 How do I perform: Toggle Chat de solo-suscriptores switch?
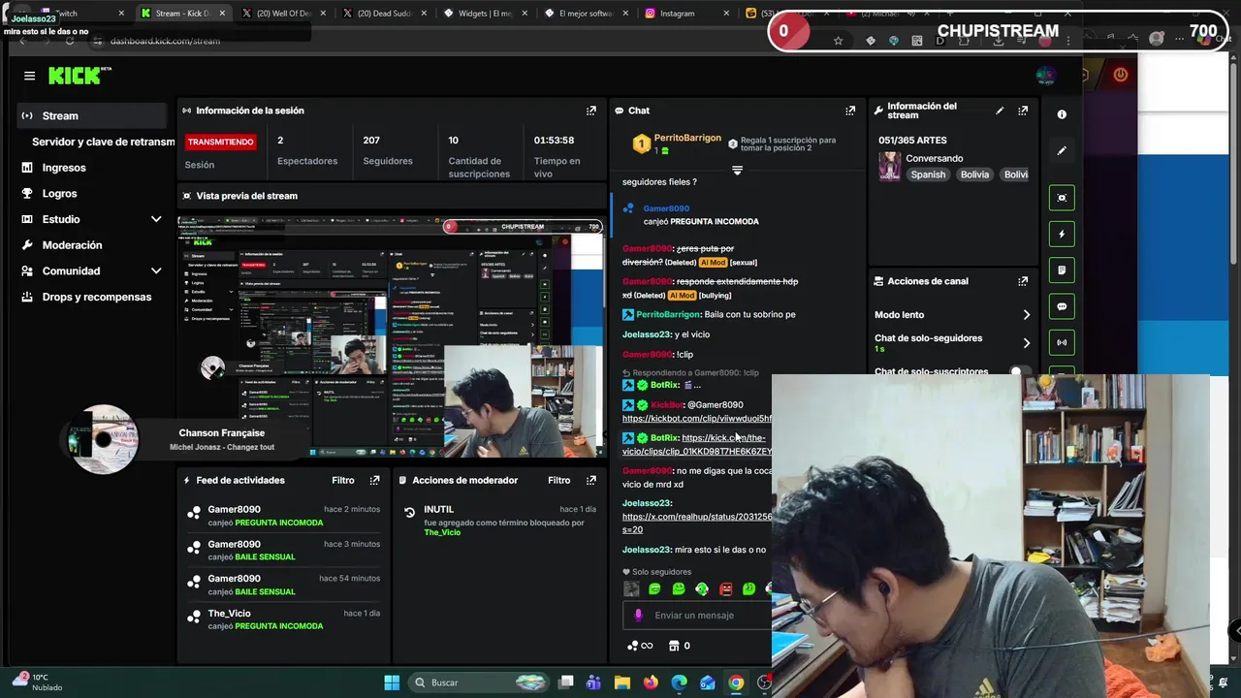coord(1018,371)
